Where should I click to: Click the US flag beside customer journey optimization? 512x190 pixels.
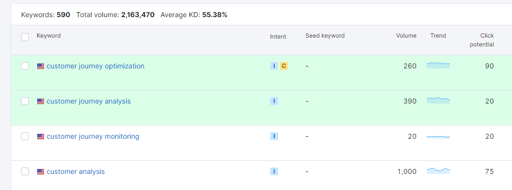pos(41,66)
